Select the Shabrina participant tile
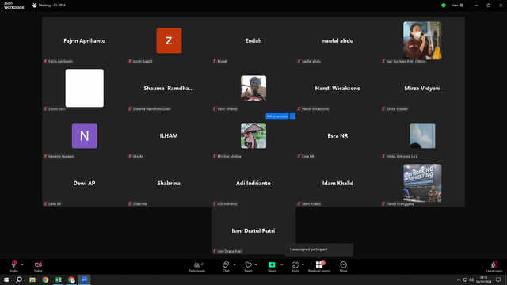 tap(169, 183)
